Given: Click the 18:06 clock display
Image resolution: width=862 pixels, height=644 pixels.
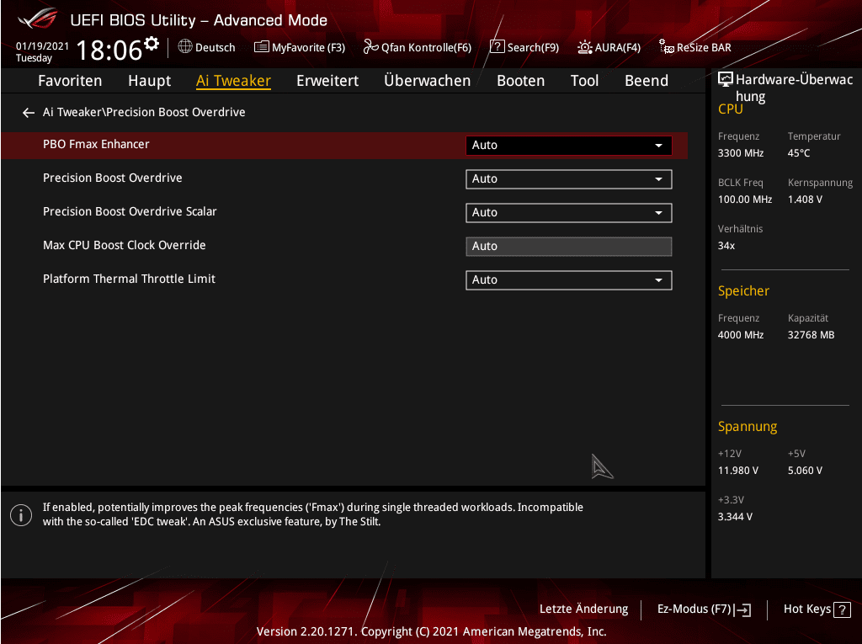Looking at the screenshot, I should (109, 50).
